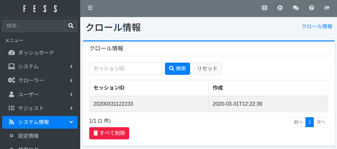Click the play circle icon in the navbar
337x149 pixels.
click(x=280, y=8)
